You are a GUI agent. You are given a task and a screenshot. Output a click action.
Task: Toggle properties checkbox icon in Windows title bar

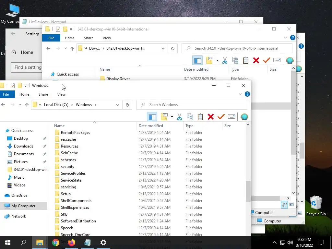click(13, 86)
